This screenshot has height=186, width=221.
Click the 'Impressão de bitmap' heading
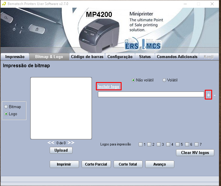[26, 66]
